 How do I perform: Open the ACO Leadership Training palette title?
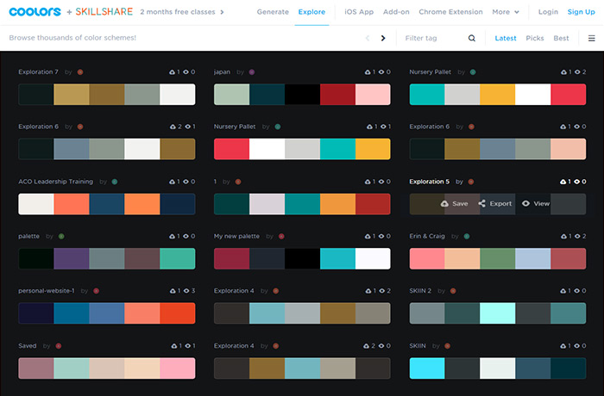56,182
